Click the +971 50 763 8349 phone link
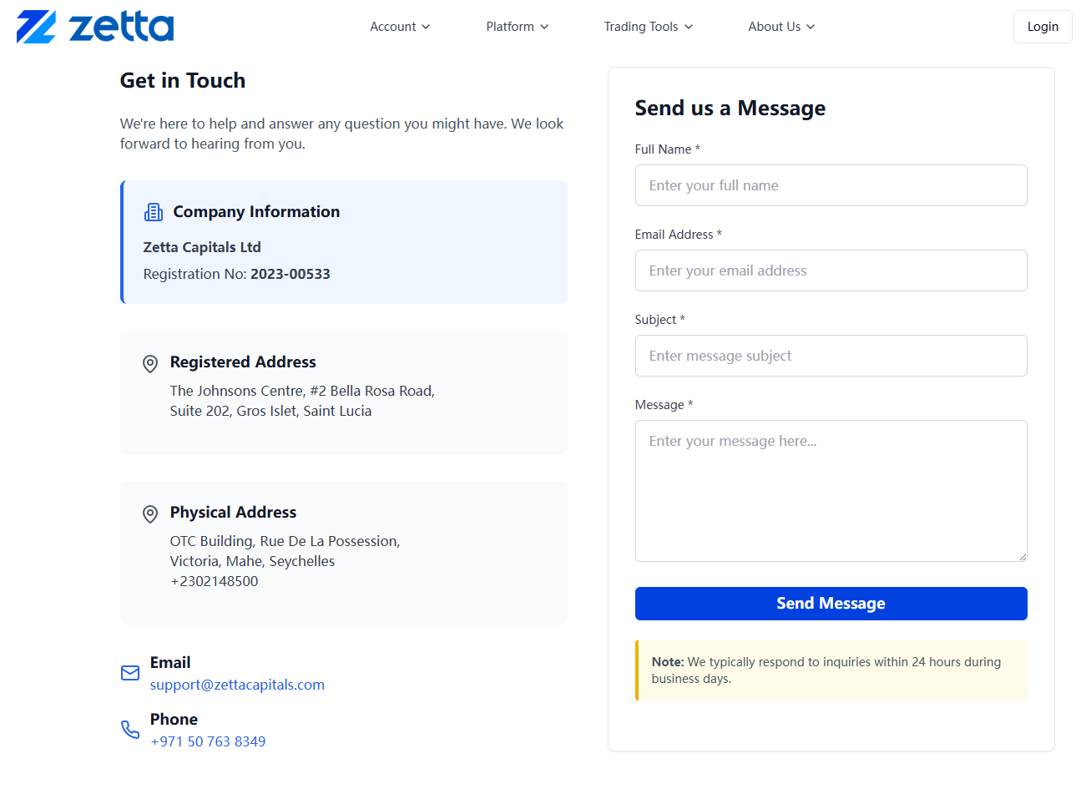Viewport: 1081px width, 789px height. (208, 741)
